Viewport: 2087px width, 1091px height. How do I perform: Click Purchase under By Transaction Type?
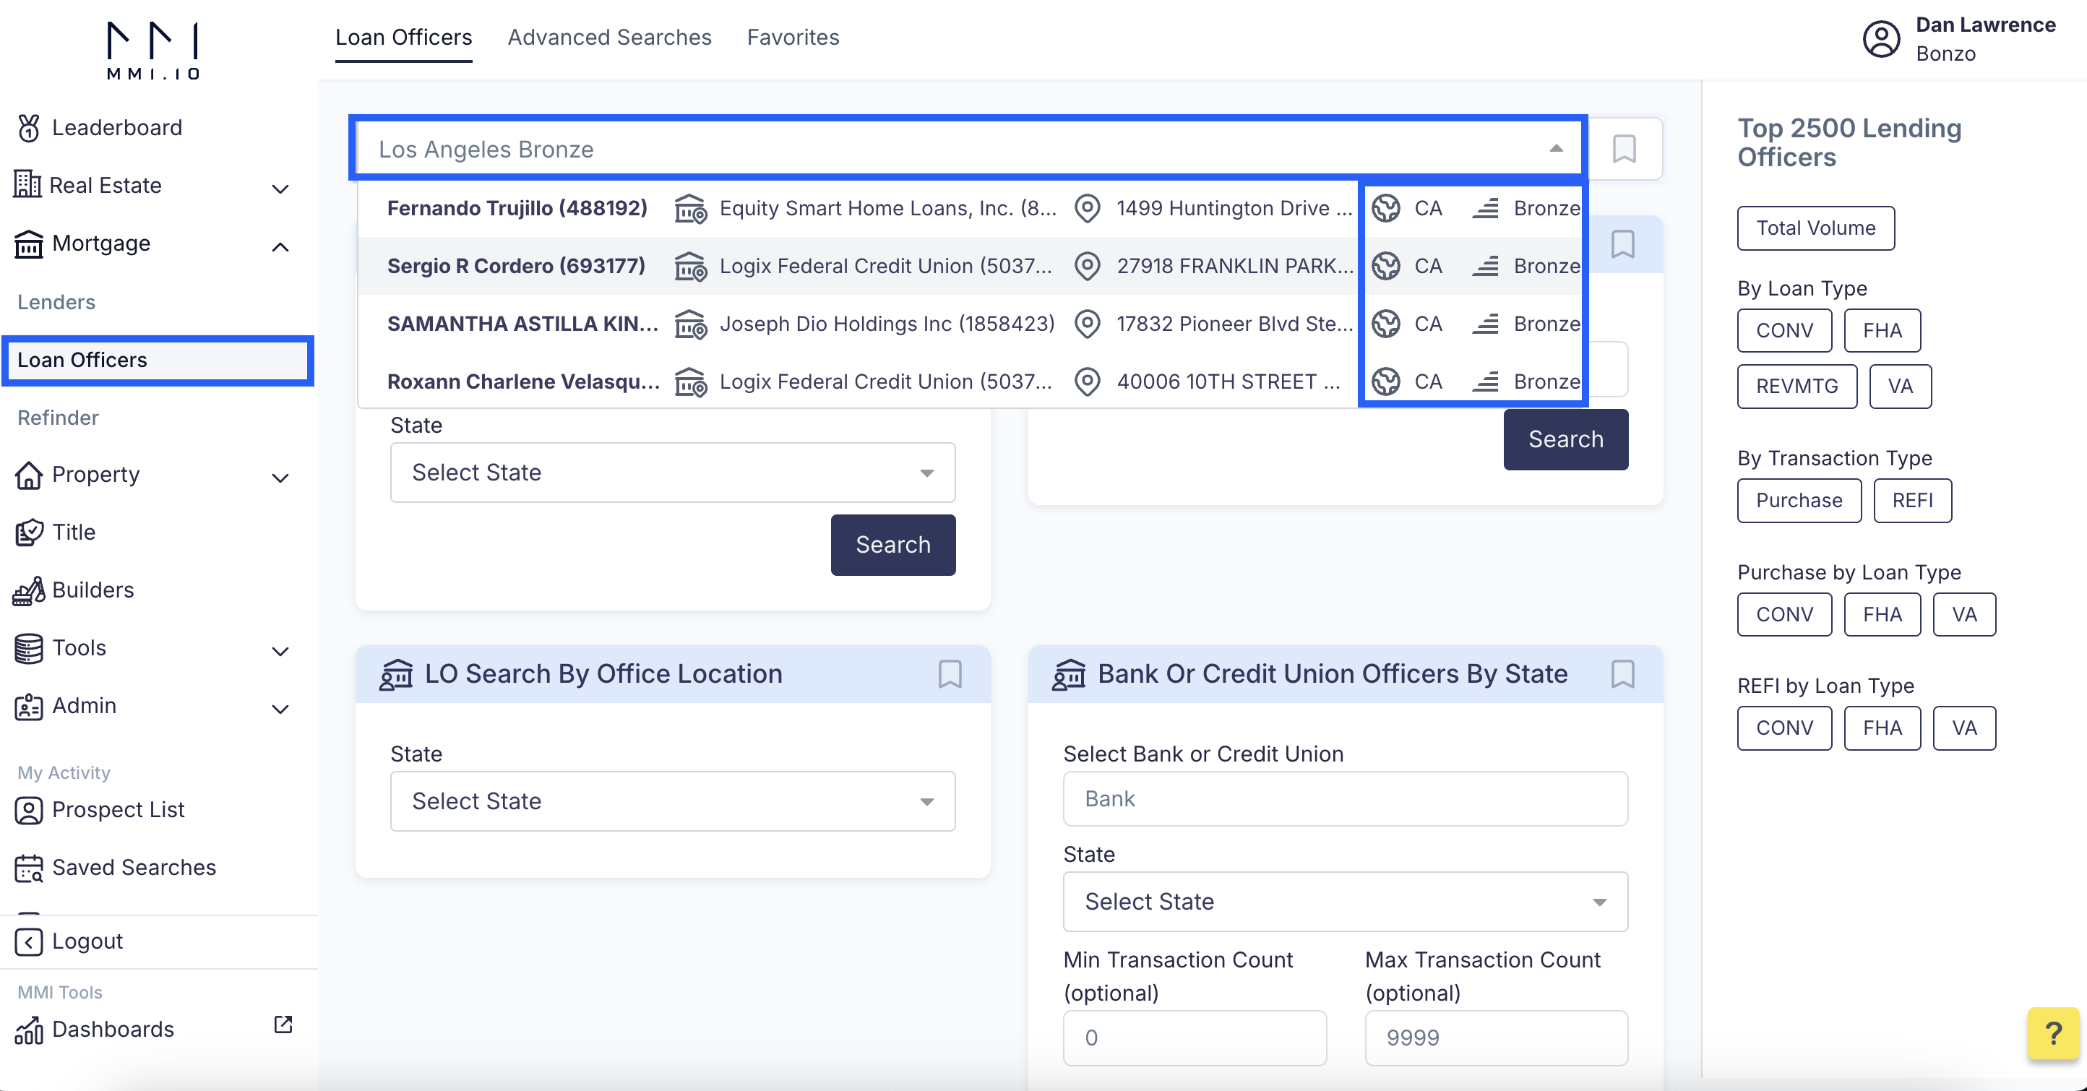tap(1799, 501)
